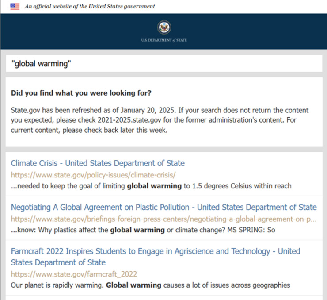Click the "planet is rapidly warming" snippet
Image resolution: width=327 pixels, height=300 pixels.
(x=57, y=285)
